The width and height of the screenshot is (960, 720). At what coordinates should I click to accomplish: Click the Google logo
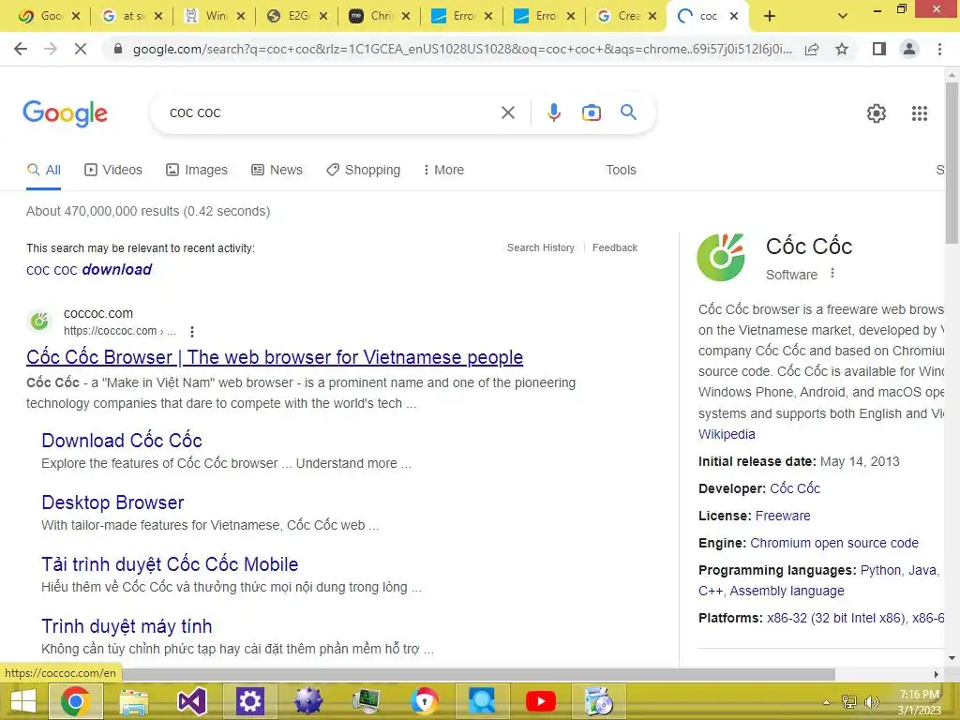pos(66,113)
